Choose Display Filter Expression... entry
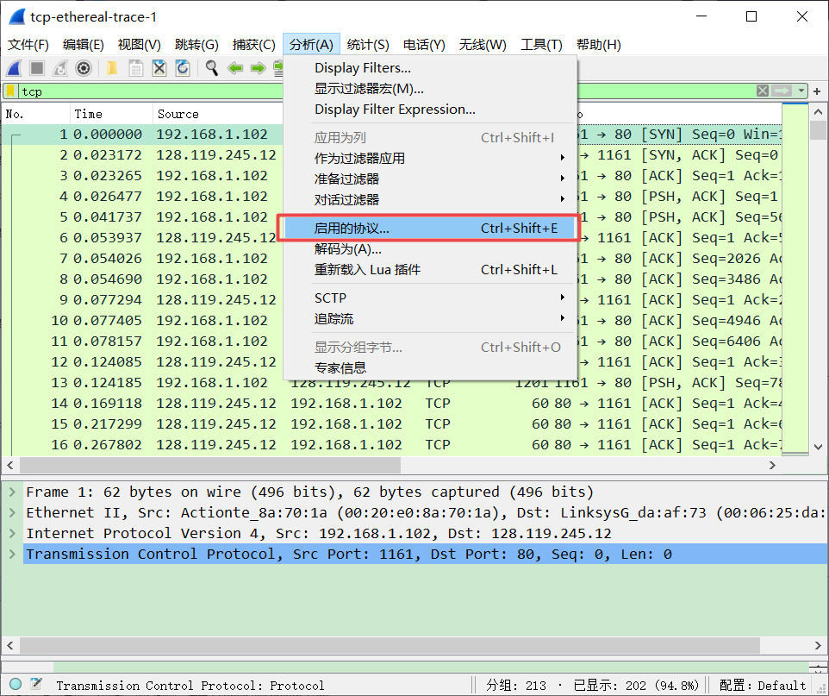The image size is (829, 696). tap(429, 109)
